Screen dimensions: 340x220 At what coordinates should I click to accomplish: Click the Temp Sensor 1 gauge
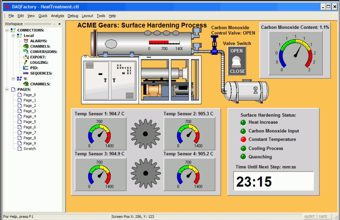[x=101, y=134]
